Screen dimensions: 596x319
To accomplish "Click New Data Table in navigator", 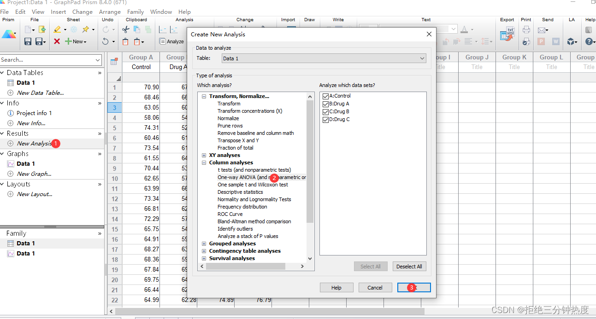I will [40, 93].
